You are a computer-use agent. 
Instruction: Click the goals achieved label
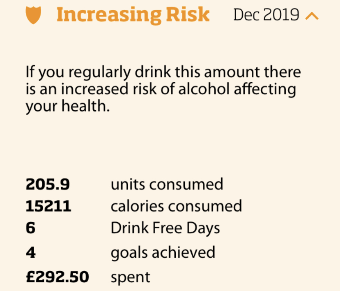[x=163, y=253]
